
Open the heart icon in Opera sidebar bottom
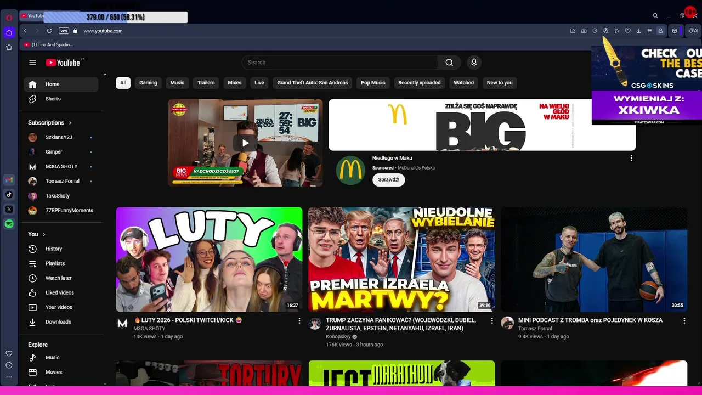point(9,353)
